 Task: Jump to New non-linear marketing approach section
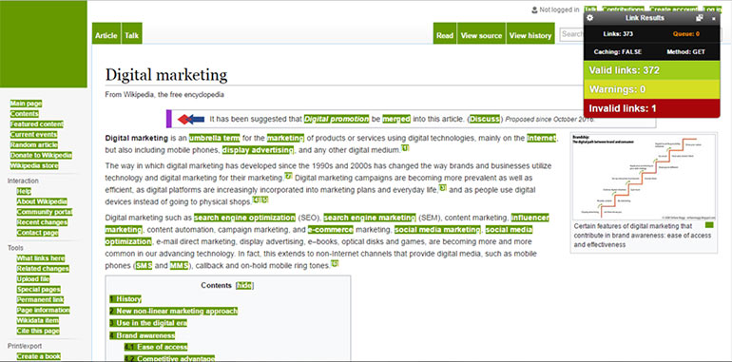174,311
